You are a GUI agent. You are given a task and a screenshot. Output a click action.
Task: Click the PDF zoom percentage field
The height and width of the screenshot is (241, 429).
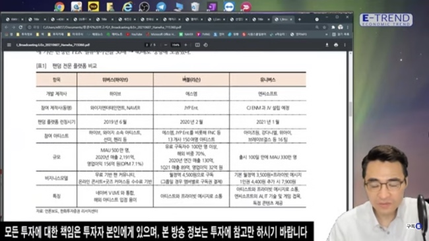tap(176, 45)
